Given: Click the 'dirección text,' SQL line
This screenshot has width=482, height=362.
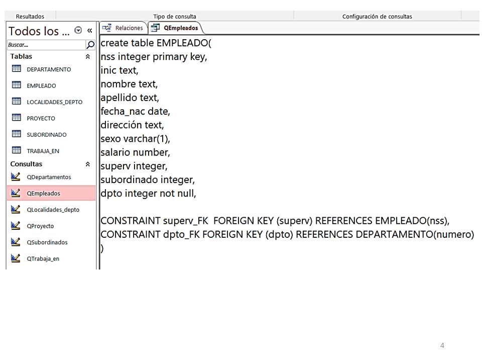Looking at the screenshot, I should click(132, 125).
